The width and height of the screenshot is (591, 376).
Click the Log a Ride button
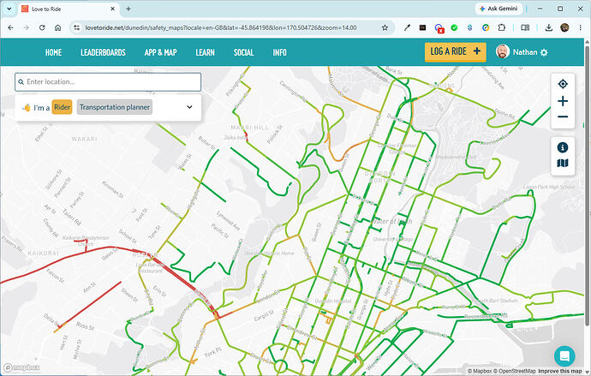(456, 51)
